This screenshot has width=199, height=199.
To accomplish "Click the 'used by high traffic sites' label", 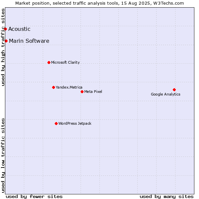I will tap(3, 47).
